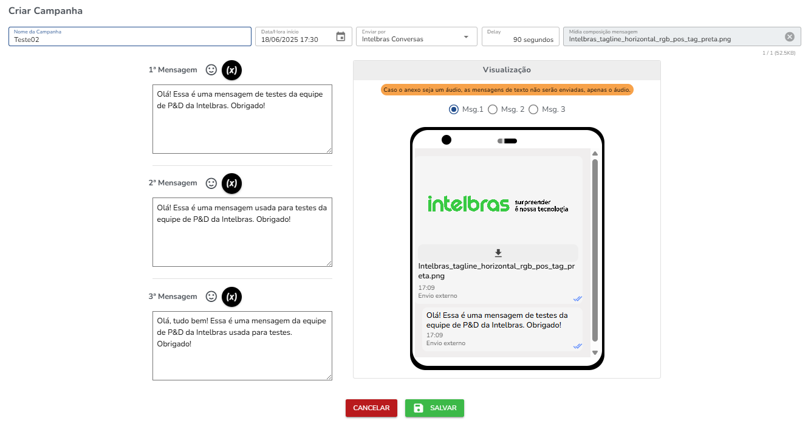Click into the 3ª Mensagem text area
This screenshot has height=426, width=811.
[242, 346]
